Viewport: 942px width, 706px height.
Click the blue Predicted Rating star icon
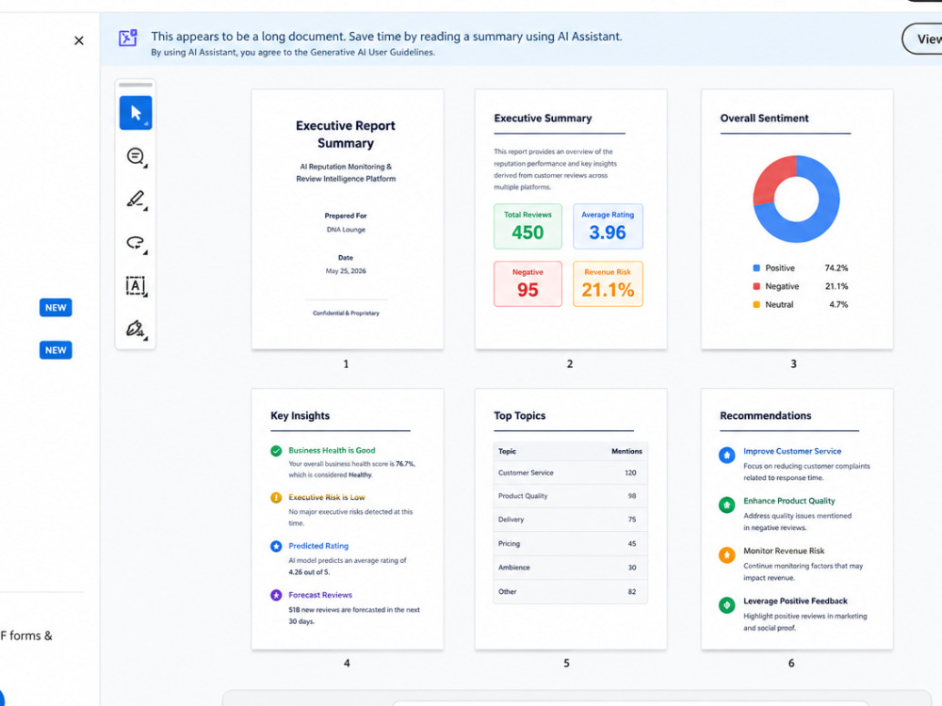click(x=276, y=546)
